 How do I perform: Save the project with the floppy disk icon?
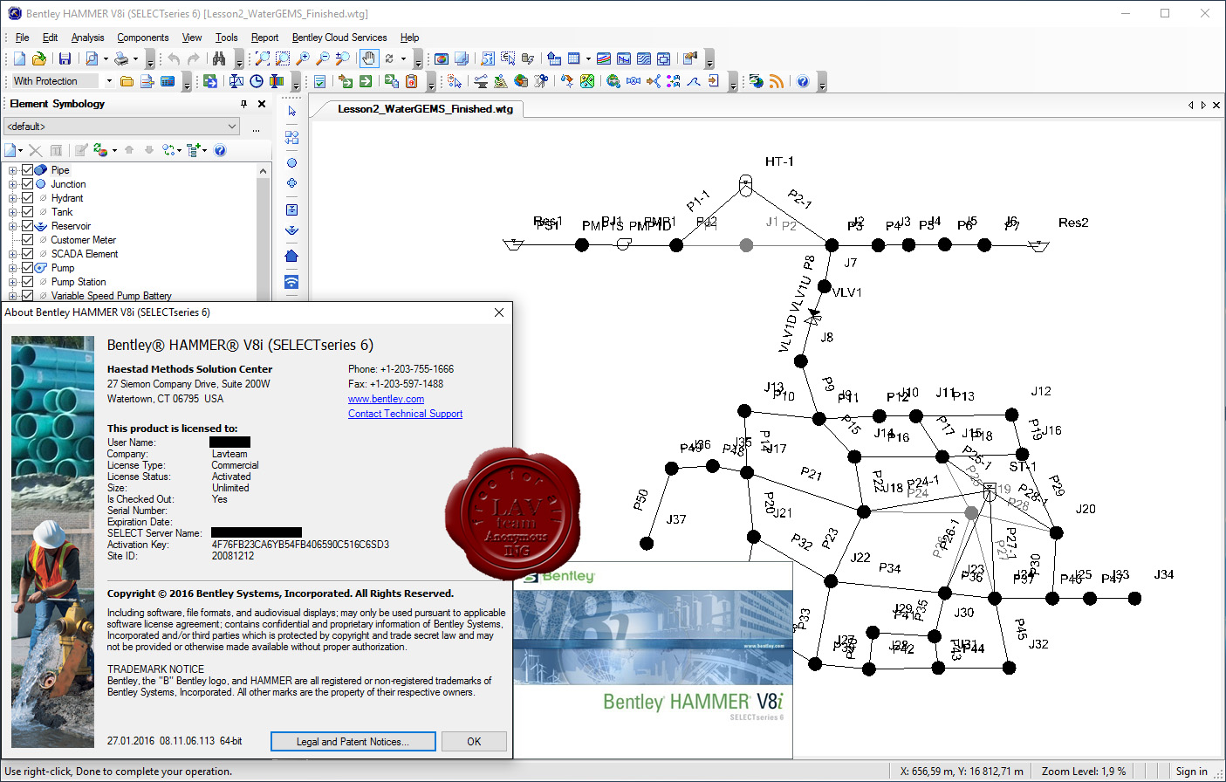(x=65, y=58)
